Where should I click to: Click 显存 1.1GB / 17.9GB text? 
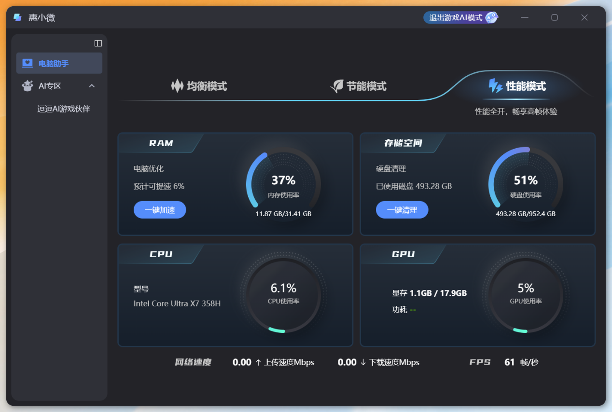tap(429, 293)
